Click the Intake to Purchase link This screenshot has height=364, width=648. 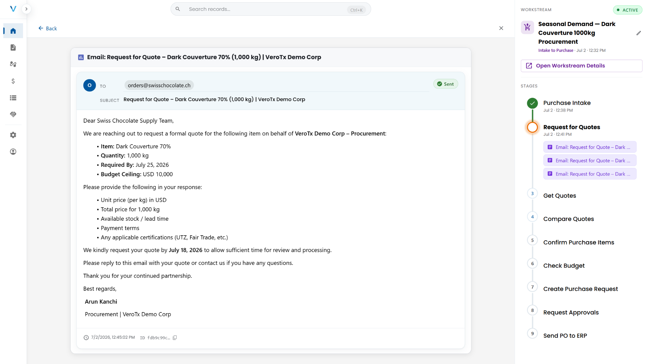click(x=556, y=51)
